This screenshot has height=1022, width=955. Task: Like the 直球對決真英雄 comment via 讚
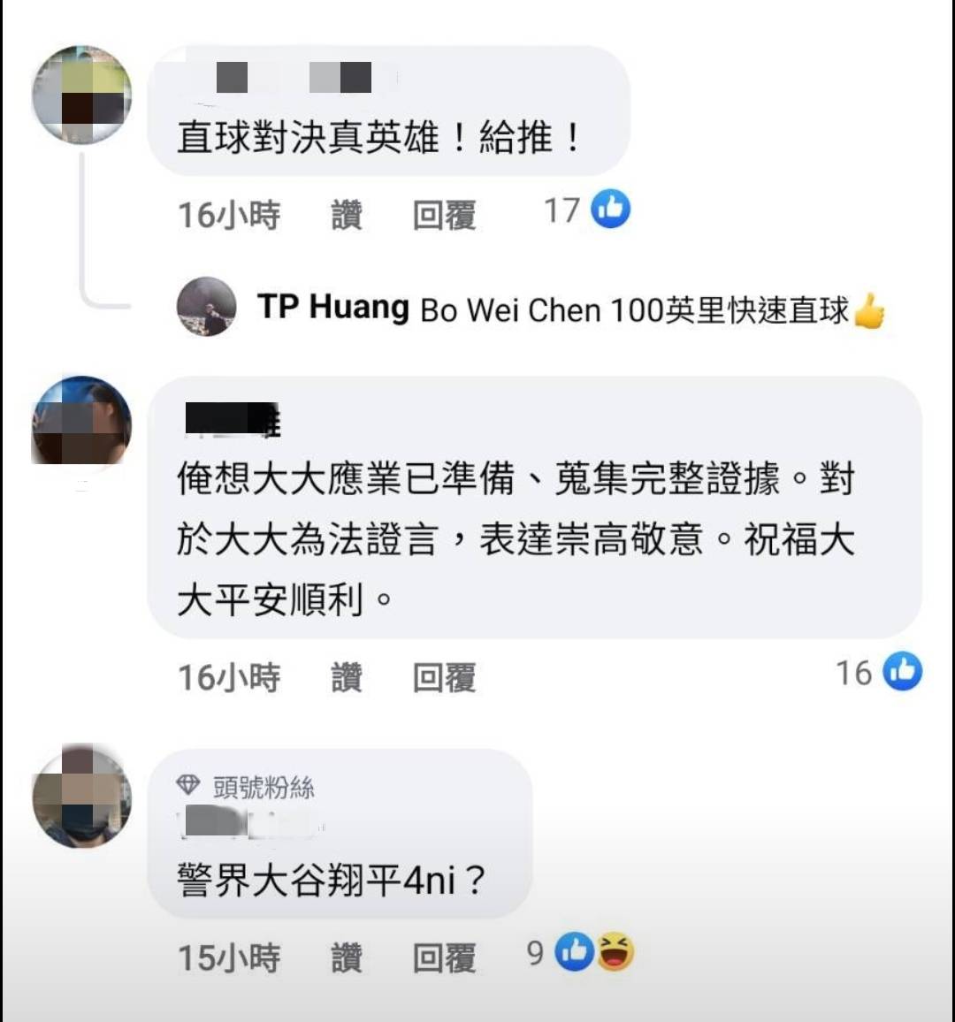(346, 215)
